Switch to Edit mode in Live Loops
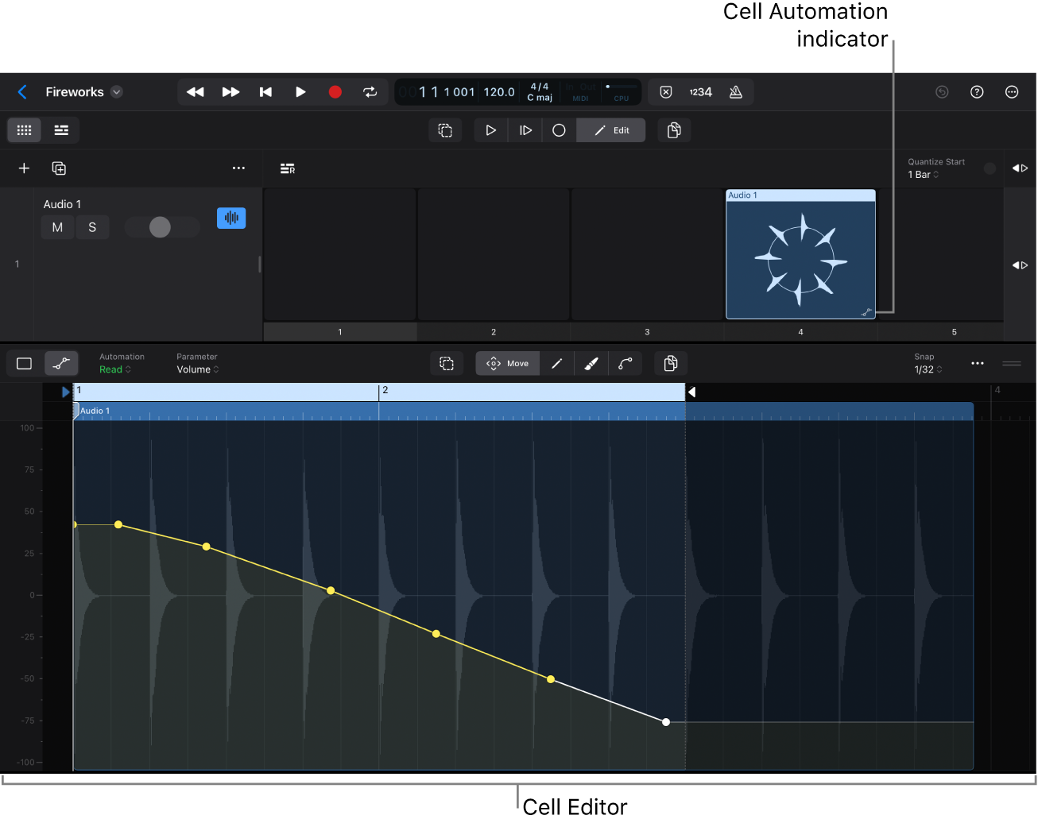This screenshot has width=1038, height=823. coord(610,129)
